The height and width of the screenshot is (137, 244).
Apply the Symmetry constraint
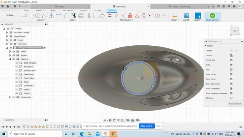click(x=157, y=16)
